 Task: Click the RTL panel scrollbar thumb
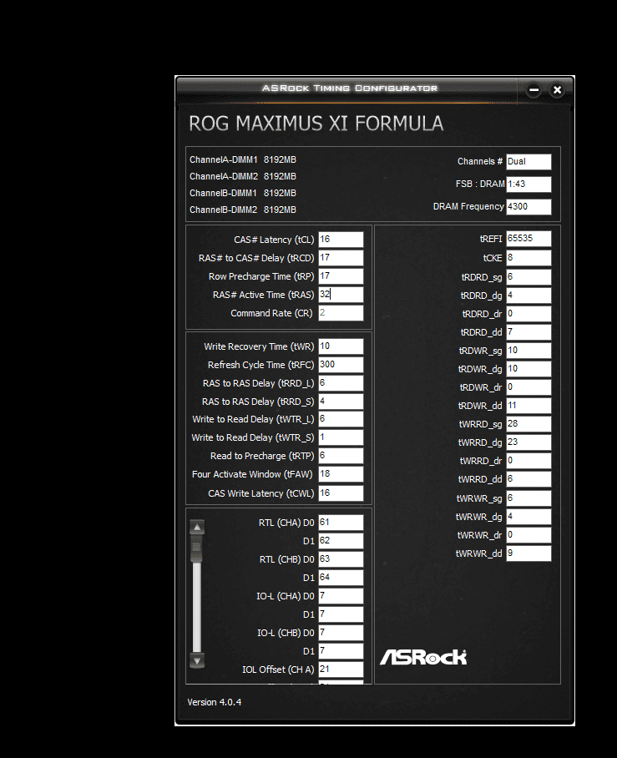(x=197, y=549)
